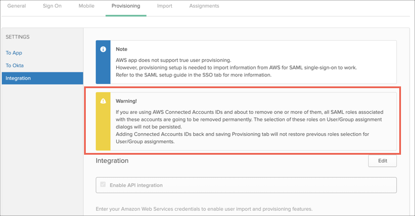Image resolution: width=415 pixels, height=216 pixels.
Task: Click the Amazon Web Services credentials description
Action: click(x=204, y=209)
